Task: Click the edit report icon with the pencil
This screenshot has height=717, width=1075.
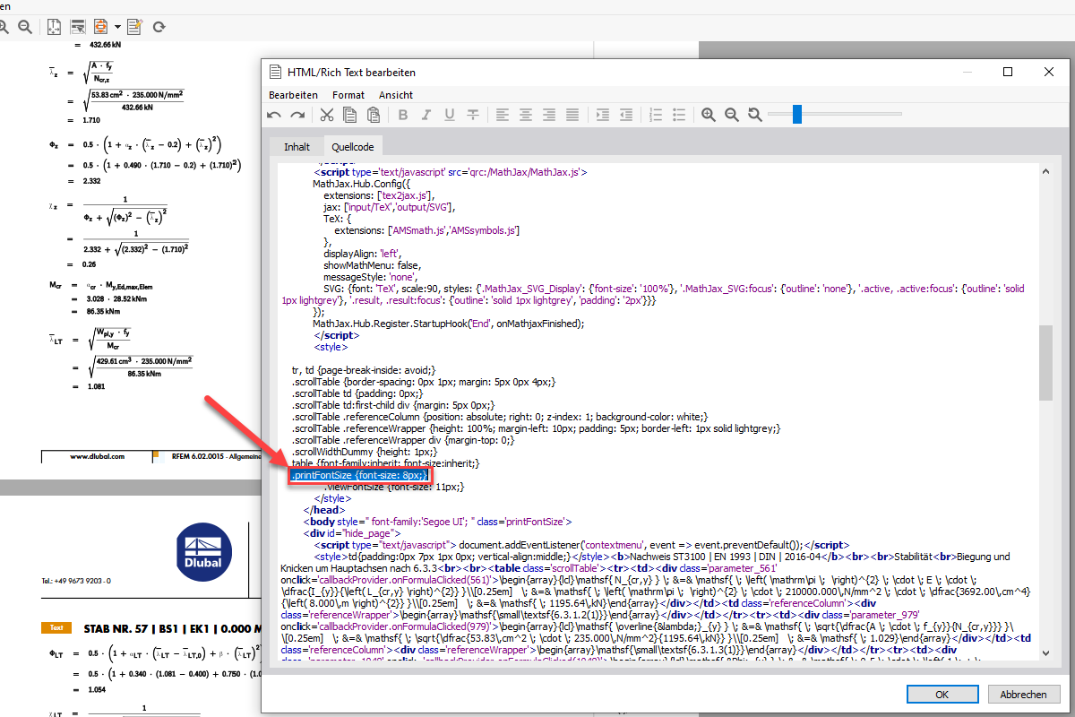Action: click(135, 27)
